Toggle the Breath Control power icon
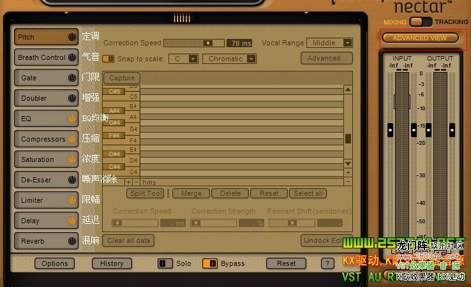The width and height of the screenshot is (471, 287). (x=71, y=57)
